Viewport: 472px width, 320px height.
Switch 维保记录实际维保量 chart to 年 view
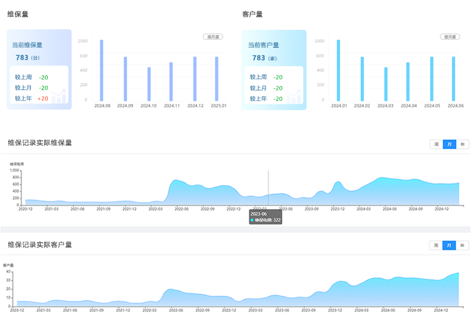click(x=462, y=144)
